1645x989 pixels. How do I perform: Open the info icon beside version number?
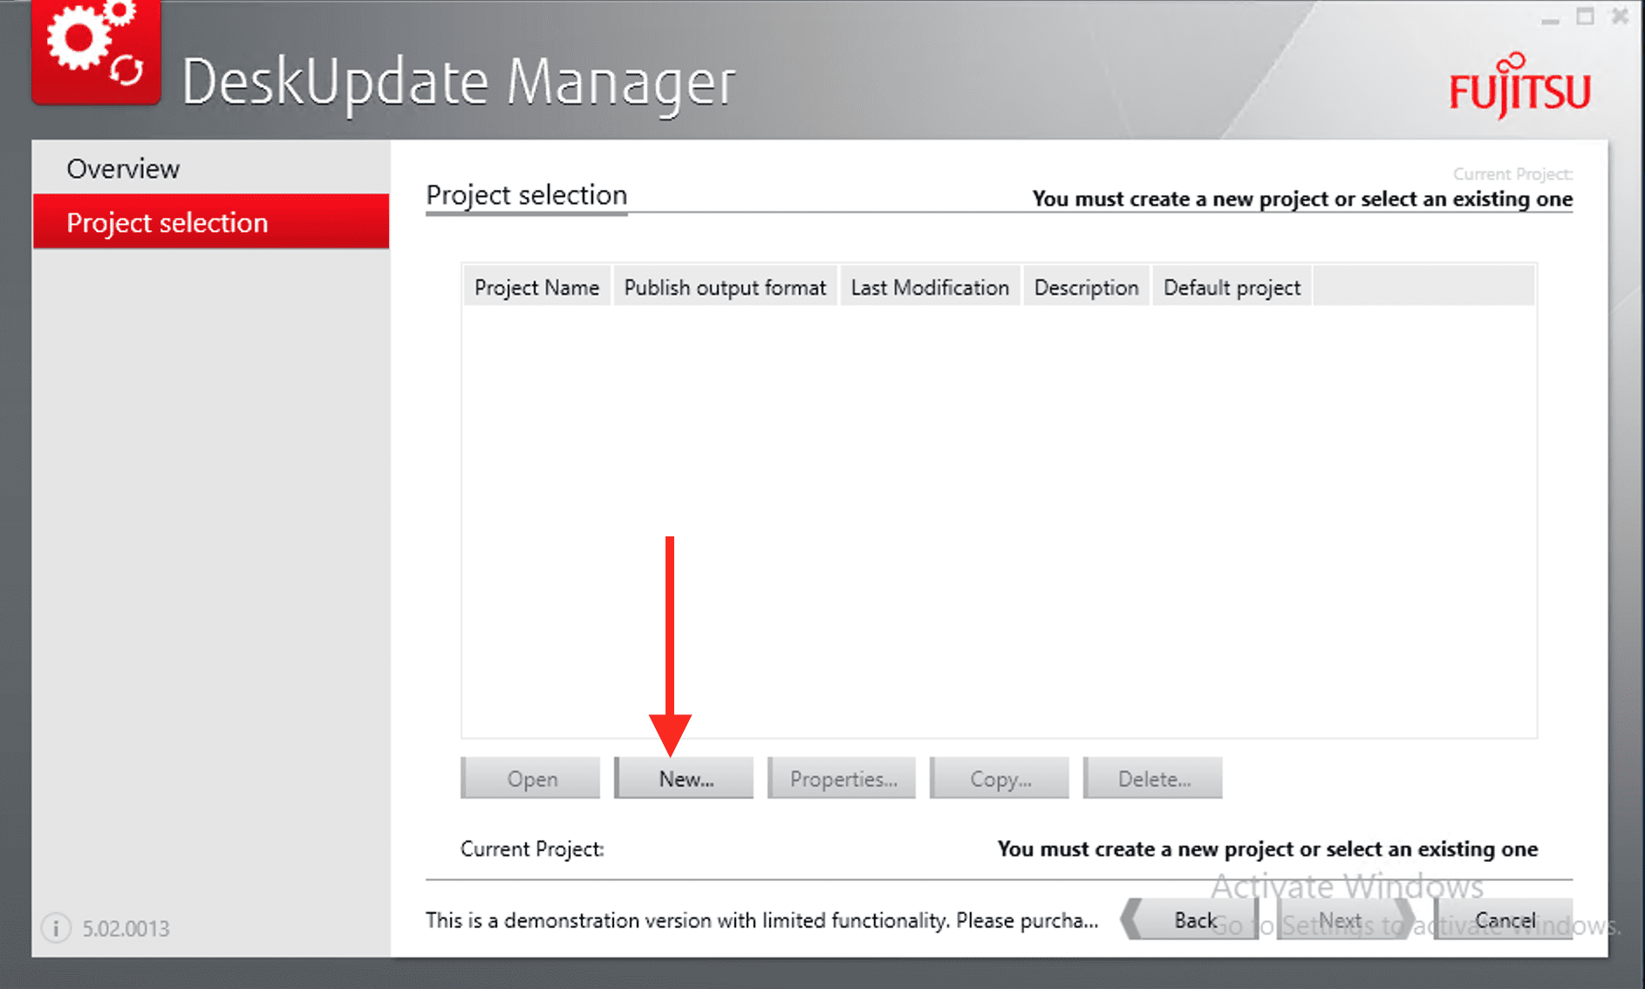(56, 928)
